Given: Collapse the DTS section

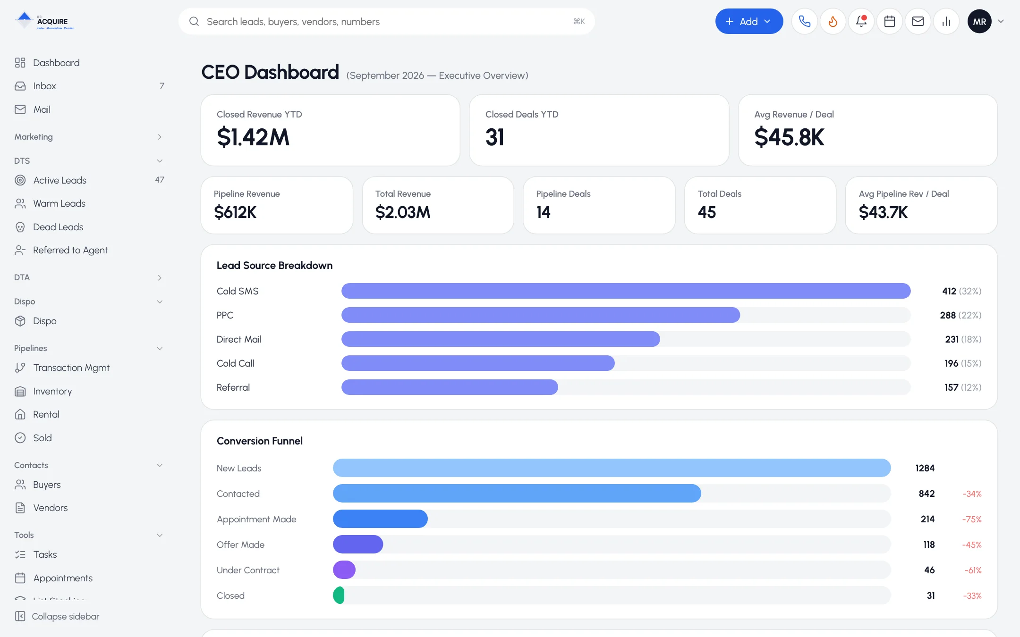Looking at the screenshot, I should 90,161.
